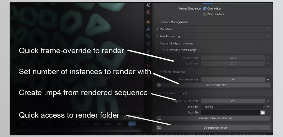
Task: Click the Open render folder button
Action: (x=215, y=128)
